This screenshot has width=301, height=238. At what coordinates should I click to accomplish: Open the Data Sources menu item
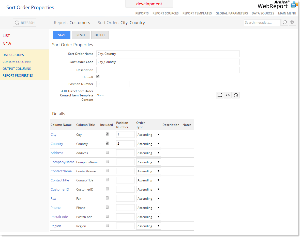(x=263, y=13)
